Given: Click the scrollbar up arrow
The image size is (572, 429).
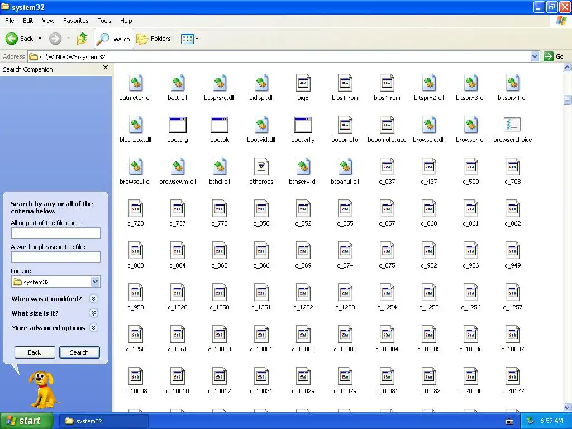Looking at the screenshot, I should tap(567, 68).
